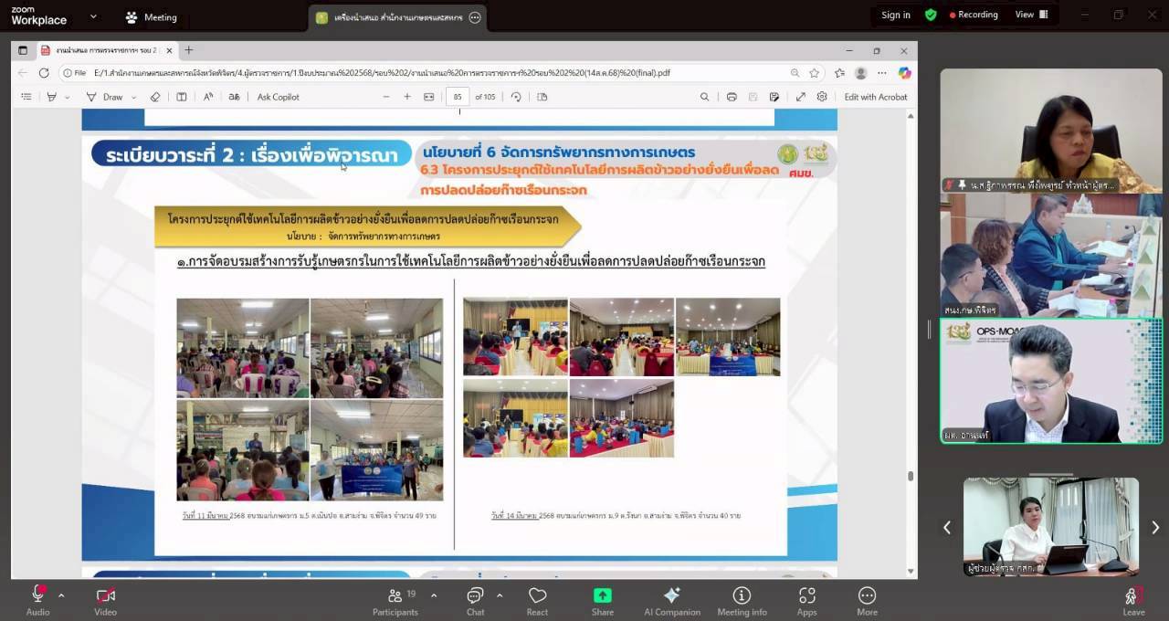Open the Zoom Workplace dropdown chevron

94,16
